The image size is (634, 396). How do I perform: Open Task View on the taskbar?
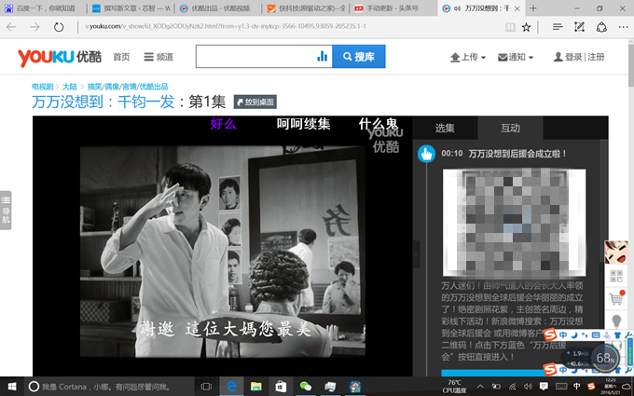[x=206, y=387]
